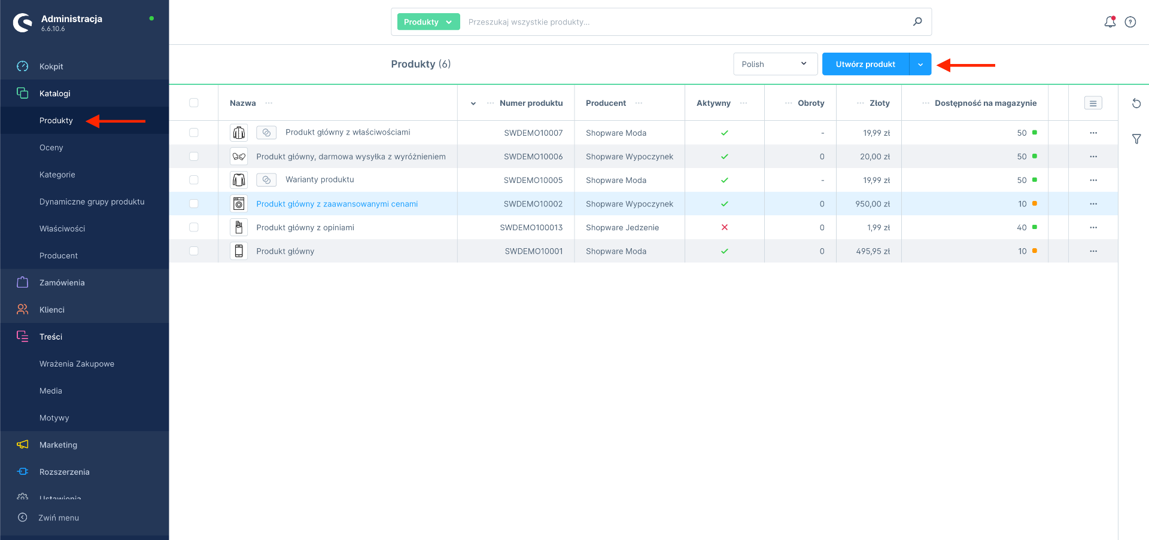Refresh the product list with reload icon
Image resolution: width=1149 pixels, height=540 pixels.
pos(1136,103)
